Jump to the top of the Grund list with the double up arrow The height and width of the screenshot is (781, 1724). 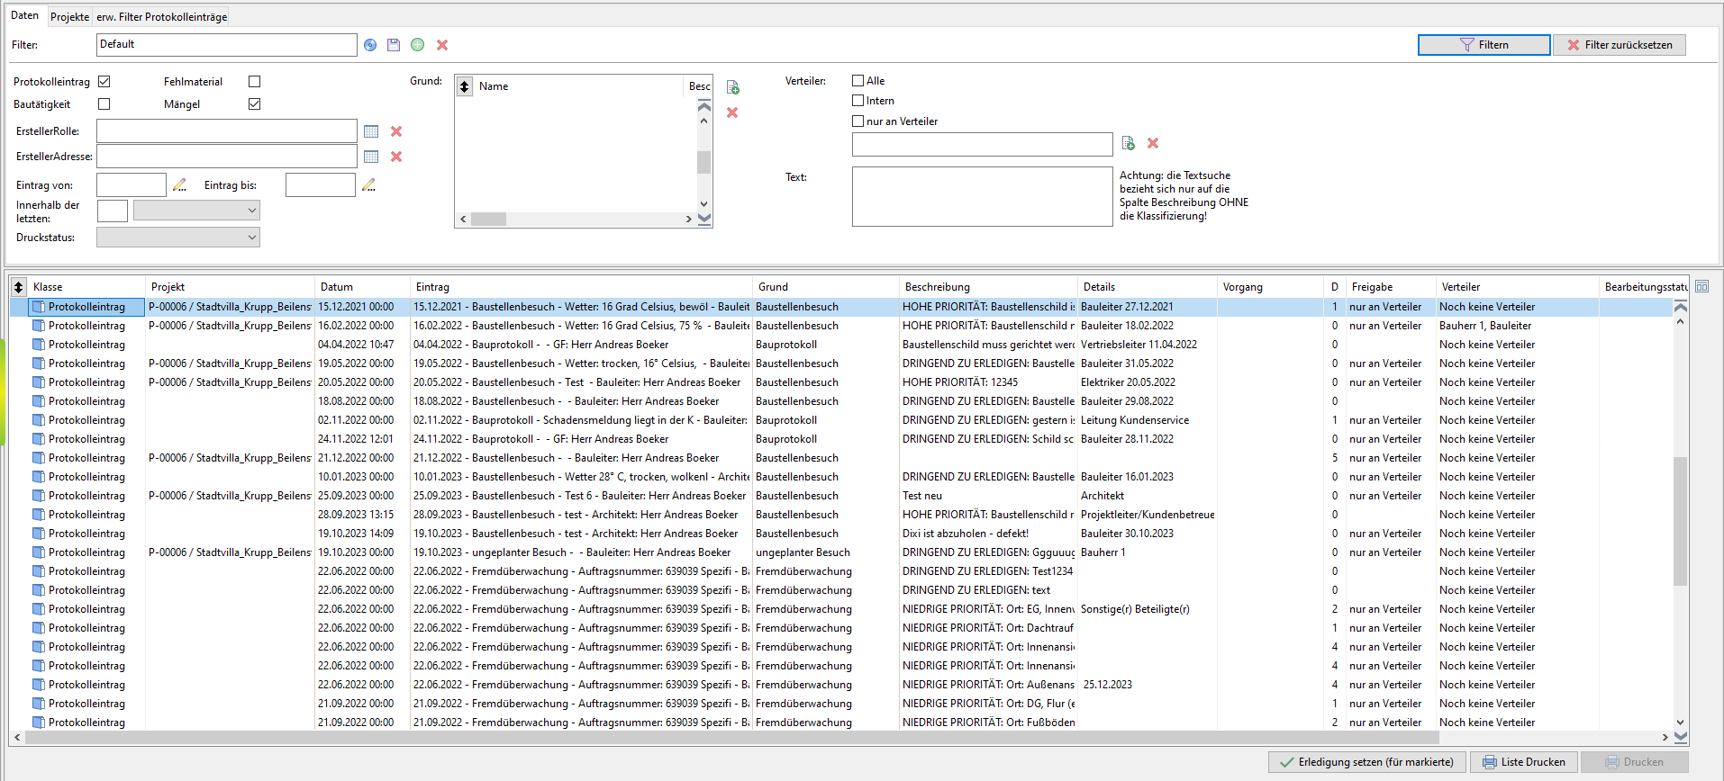pyautogui.click(x=704, y=106)
